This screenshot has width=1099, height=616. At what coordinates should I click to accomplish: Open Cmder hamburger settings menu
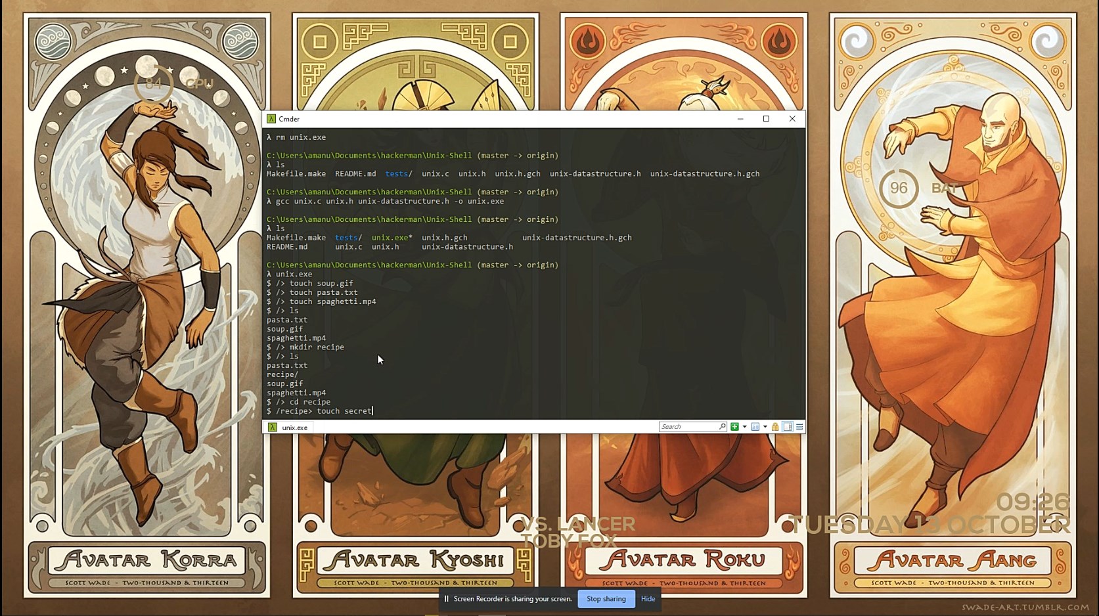[x=799, y=427]
